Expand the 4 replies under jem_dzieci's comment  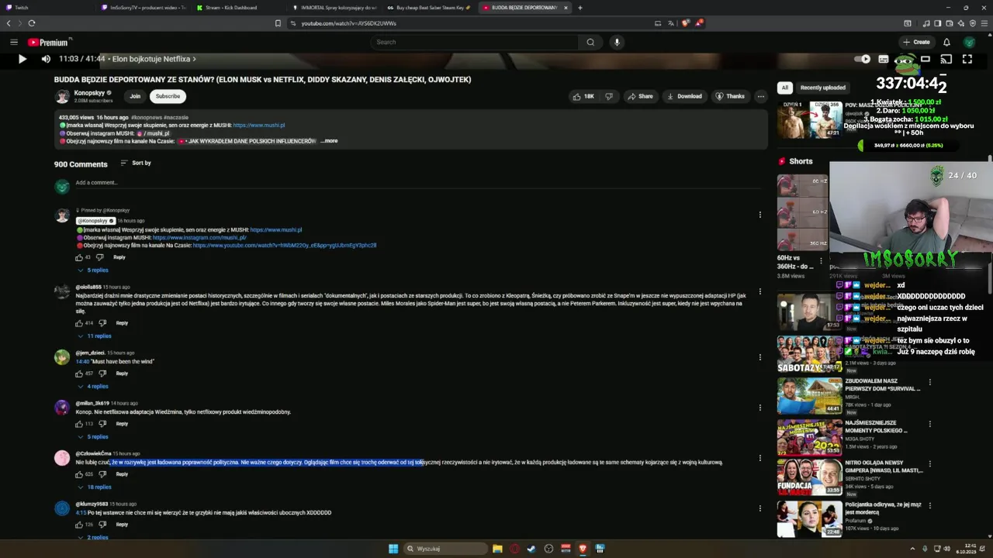coord(93,386)
